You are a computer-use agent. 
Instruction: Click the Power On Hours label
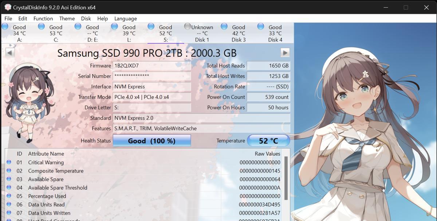tap(226, 108)
